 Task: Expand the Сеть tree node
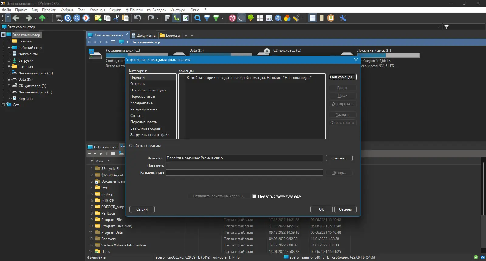[3, 105]
